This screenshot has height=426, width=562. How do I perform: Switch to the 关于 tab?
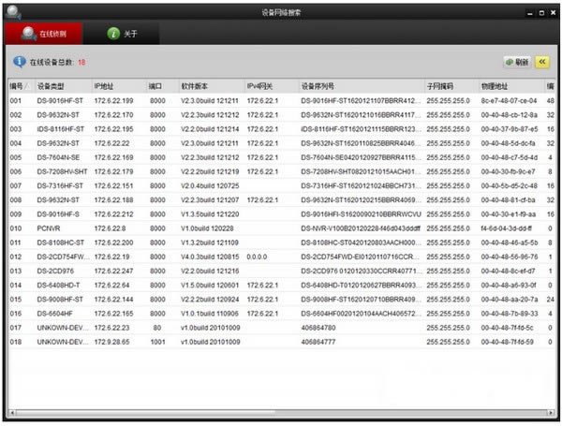coord(122,34)
